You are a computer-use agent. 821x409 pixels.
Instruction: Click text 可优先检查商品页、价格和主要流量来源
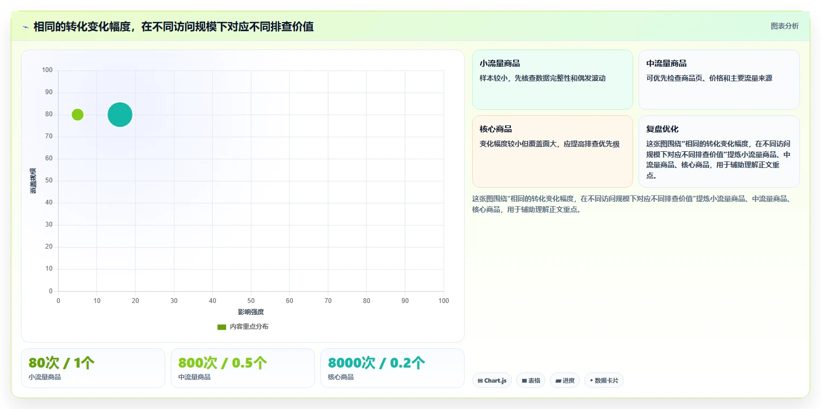[709, 78]
